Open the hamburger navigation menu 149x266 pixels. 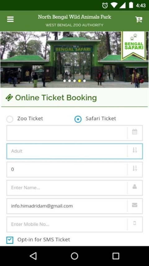pyautogui.click(x=10, y=19)
